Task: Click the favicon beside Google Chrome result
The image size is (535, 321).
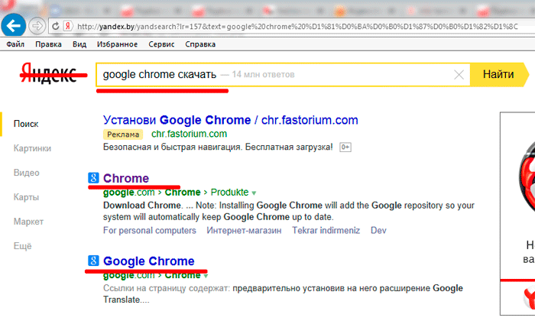Action: click(93, 261)
